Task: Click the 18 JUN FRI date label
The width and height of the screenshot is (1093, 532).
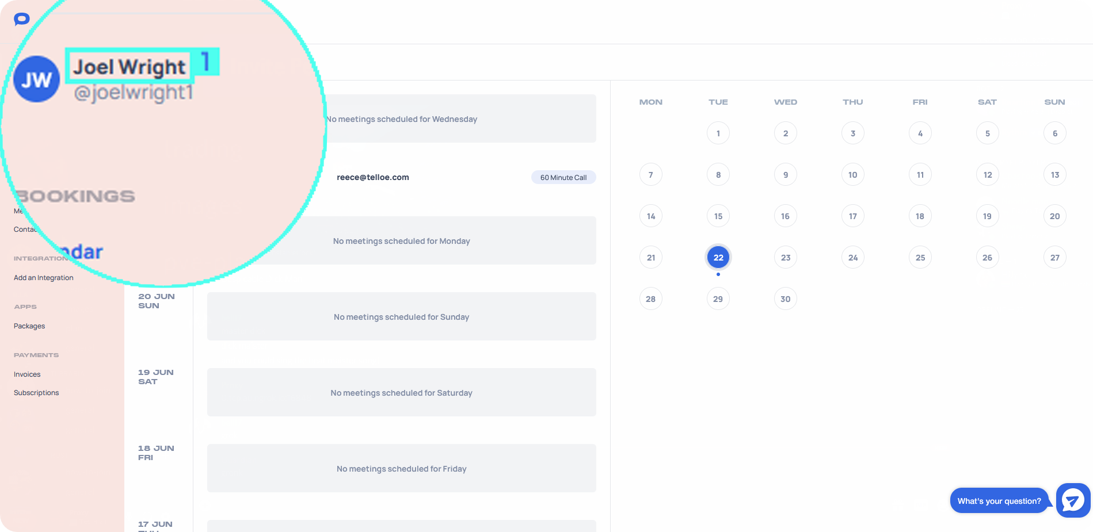Action: pyautogui.click(x=156, y=453)
